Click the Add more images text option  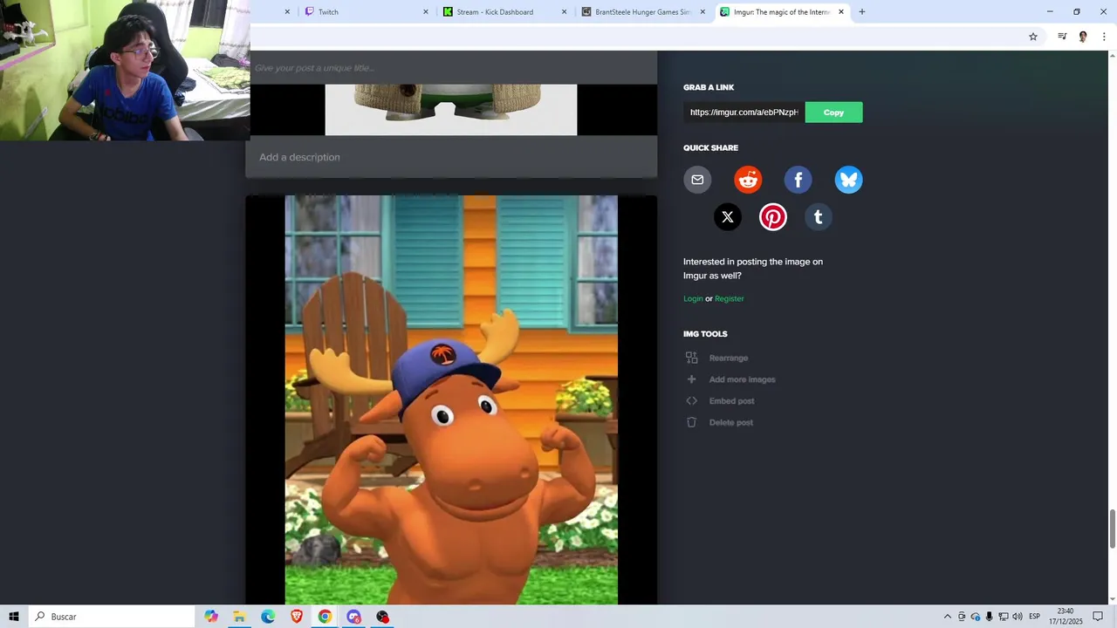743,379
